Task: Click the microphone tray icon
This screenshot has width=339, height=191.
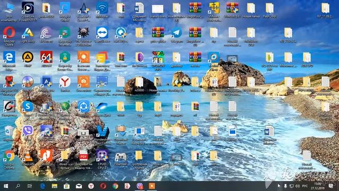Action: point(286,186)
